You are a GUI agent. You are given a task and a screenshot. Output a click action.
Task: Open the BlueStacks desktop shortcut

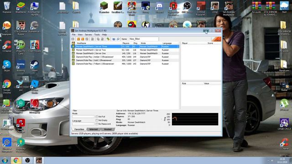(21, 7)
